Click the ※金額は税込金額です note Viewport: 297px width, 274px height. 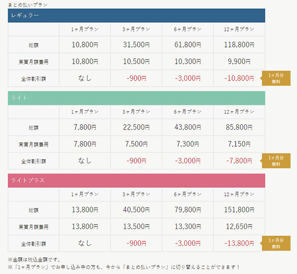(34, 260)
